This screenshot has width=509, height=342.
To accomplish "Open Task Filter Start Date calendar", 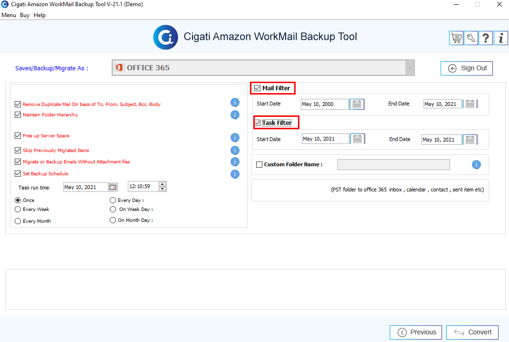I will coord(357,139).
